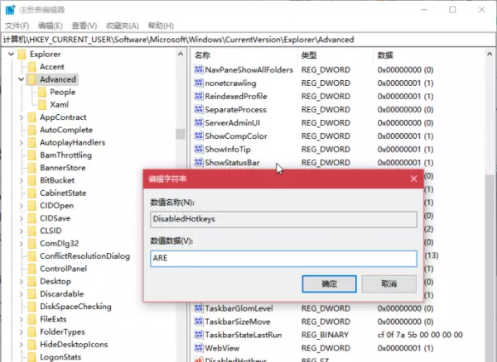
Task: Expand the AppContract tree node
Action: coord(22,117)
